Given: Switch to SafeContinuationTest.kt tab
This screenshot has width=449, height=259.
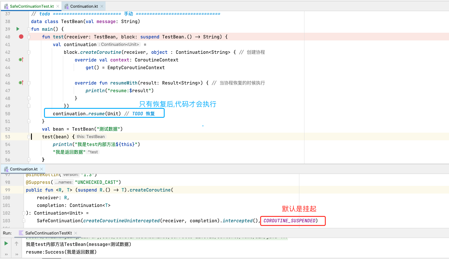Looking at the screenshot, I should tap(32, 6).
